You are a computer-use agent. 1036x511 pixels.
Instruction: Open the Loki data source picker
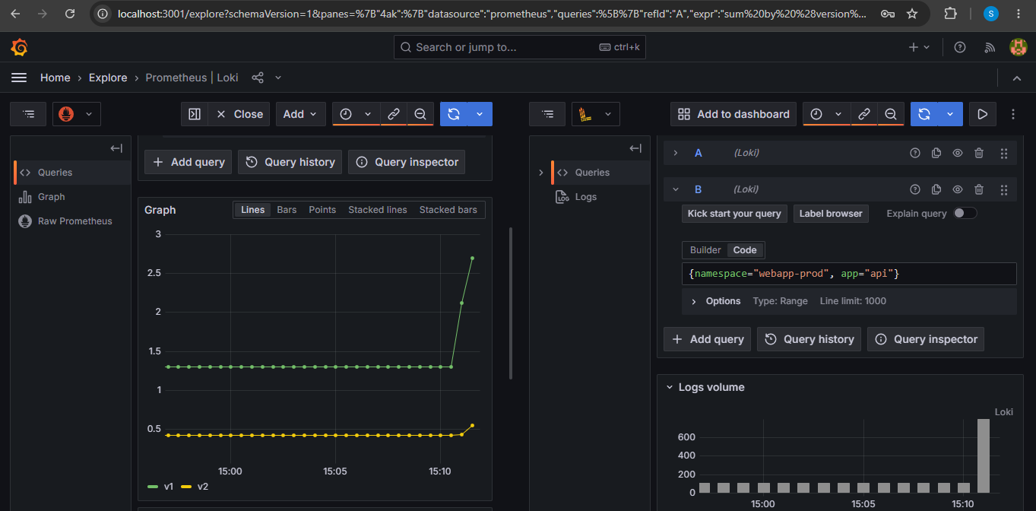tap(595, 114)
